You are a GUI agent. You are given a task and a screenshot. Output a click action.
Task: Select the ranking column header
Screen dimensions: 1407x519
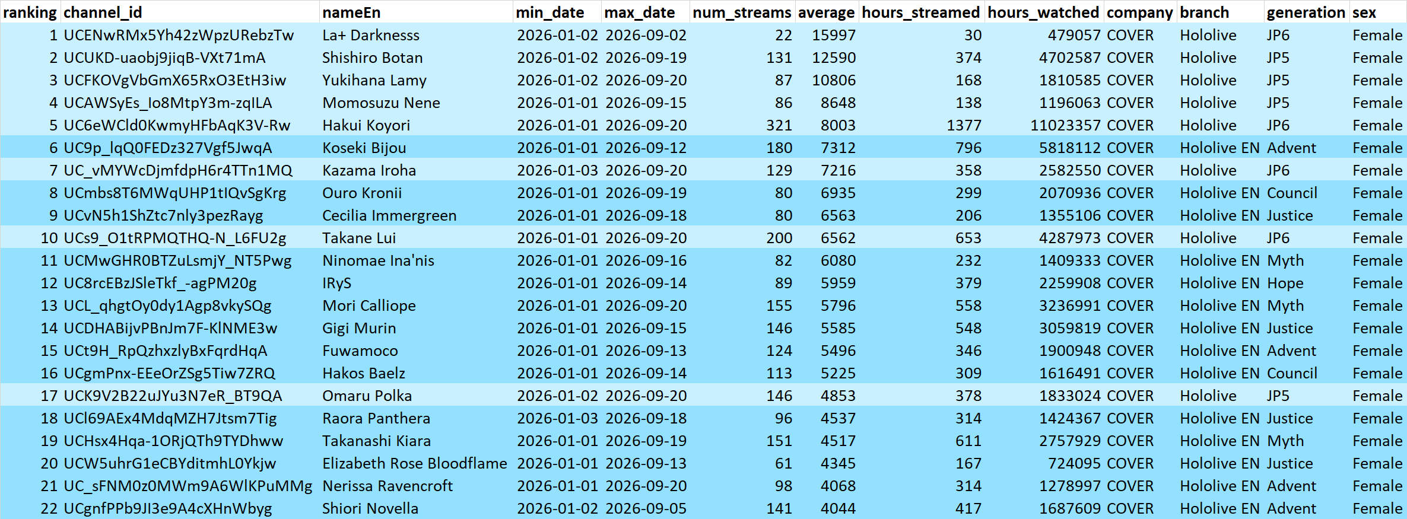30,12
